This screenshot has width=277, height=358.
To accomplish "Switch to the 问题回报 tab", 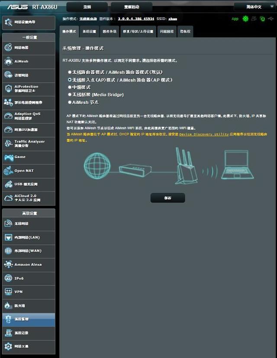I will (x=167, y=32).
